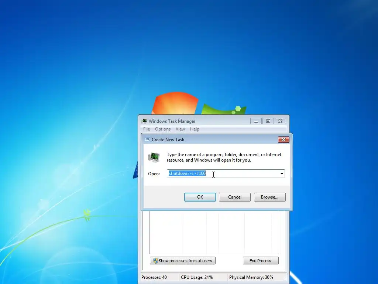Image resolution: width=378 pixels, height=284 pixels.
Task: Click Show processes from all users
Action: (x=182, y=261)
